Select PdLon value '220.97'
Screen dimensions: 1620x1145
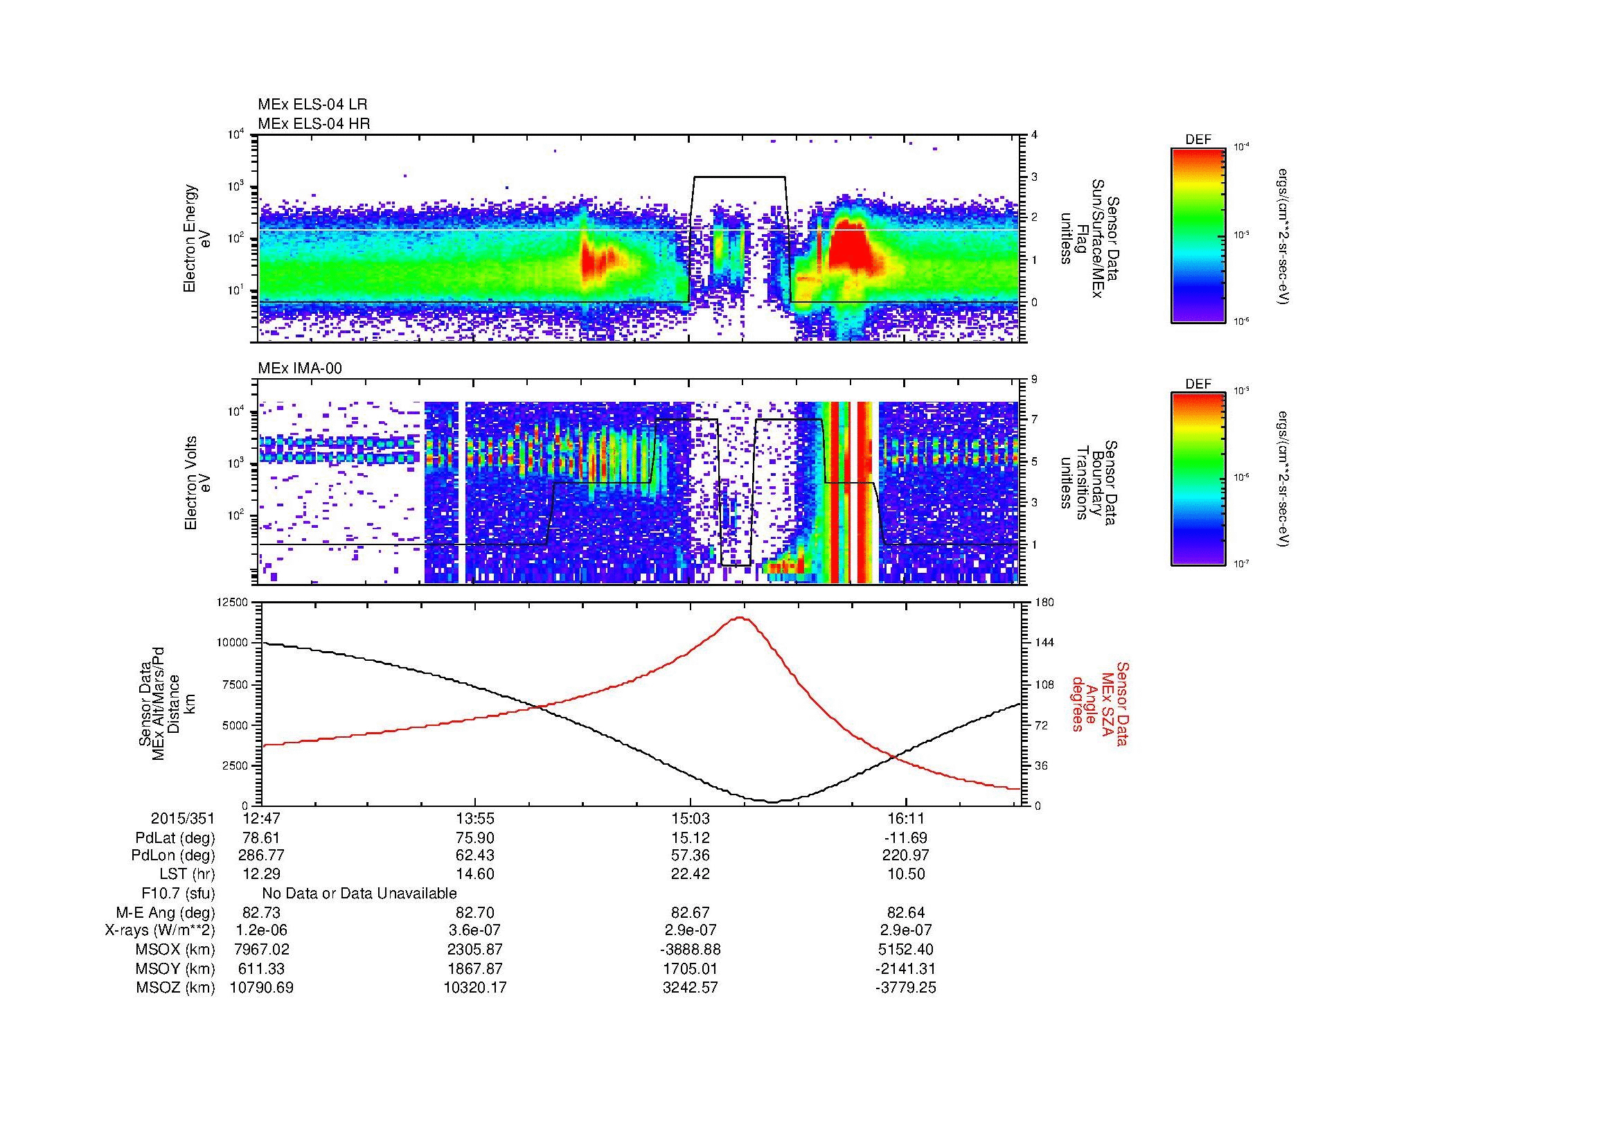[905, 855]
